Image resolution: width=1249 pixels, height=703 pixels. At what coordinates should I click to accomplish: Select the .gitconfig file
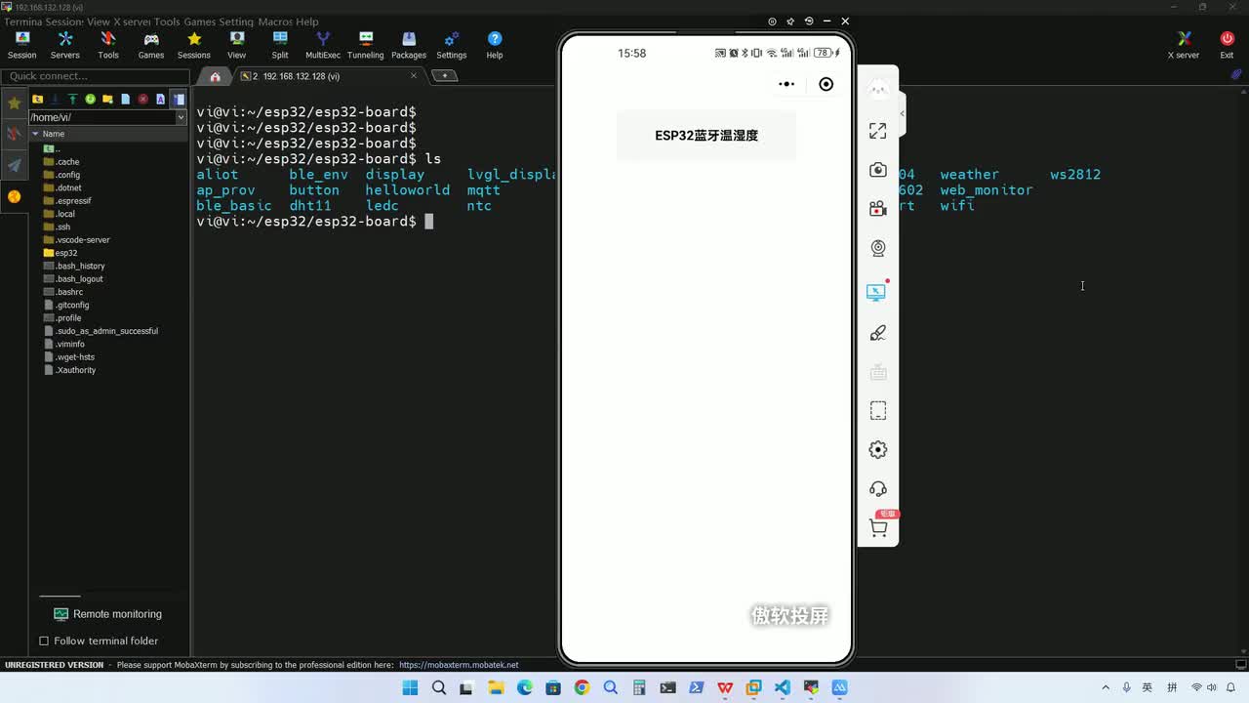(x=66, y=305)
